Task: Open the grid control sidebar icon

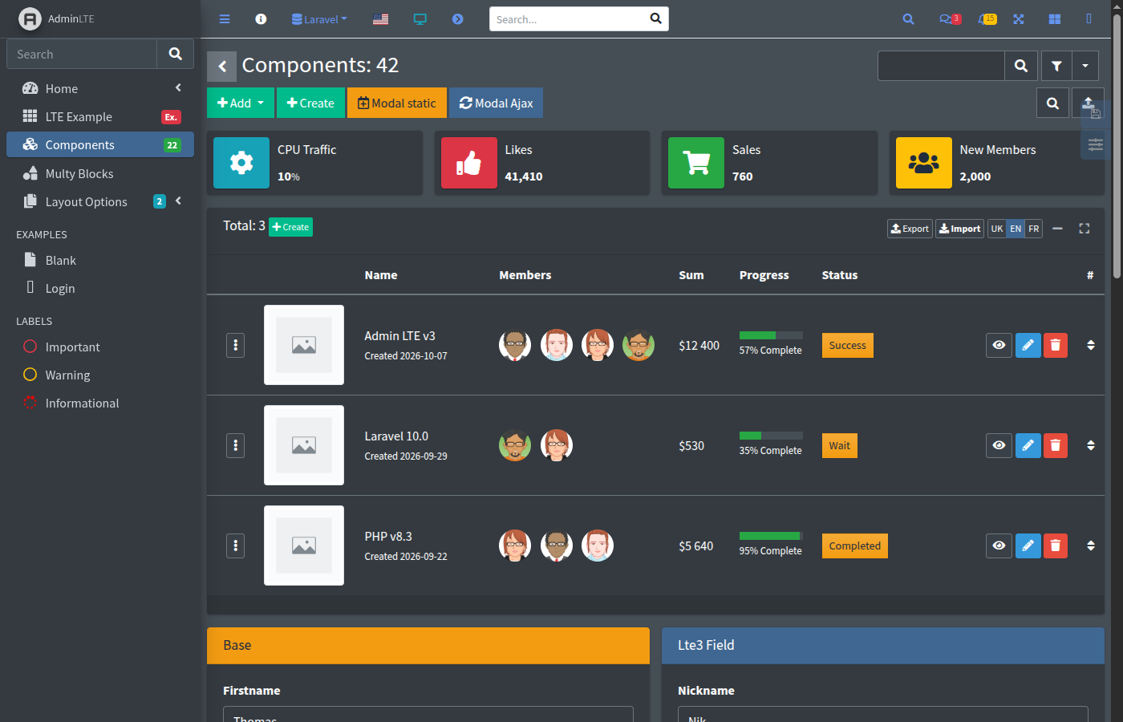Action: (1055, 19)
